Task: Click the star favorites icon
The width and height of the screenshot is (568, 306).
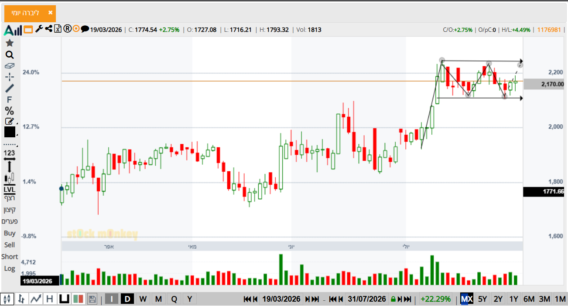Action: pyautogui.click(x=9, y=43)
